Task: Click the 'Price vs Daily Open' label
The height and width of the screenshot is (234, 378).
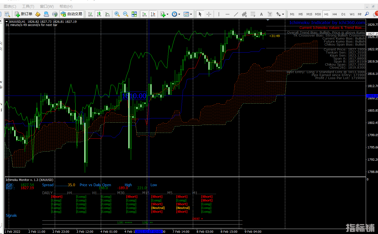Action: (95, 185)
